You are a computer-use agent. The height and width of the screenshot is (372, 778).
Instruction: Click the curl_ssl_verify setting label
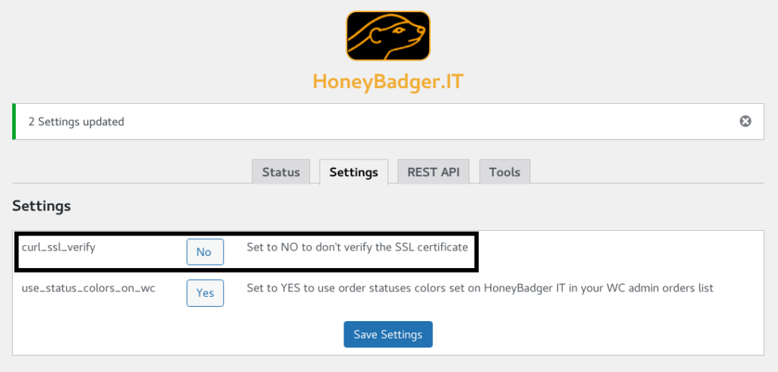tap(59, 247)
